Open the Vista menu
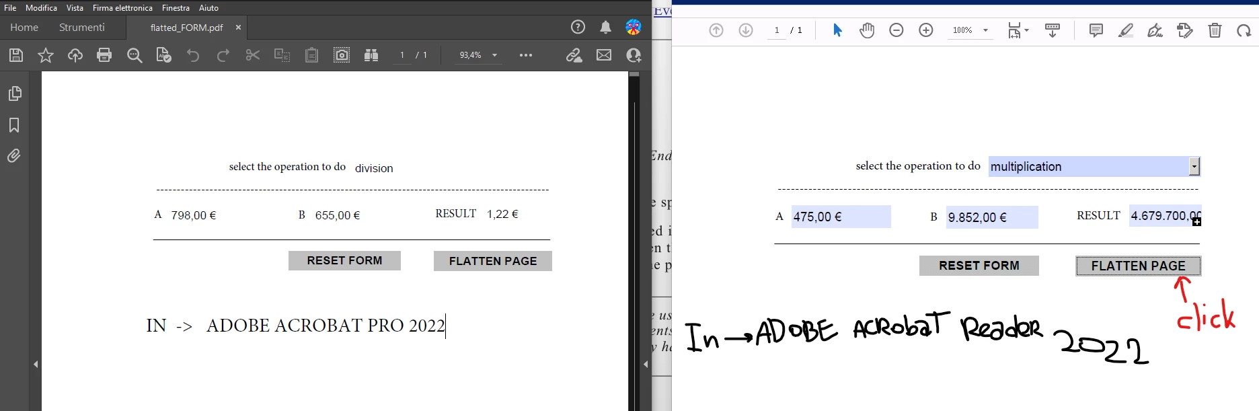This screenshot has height=411, width=1259. [75, 8]
